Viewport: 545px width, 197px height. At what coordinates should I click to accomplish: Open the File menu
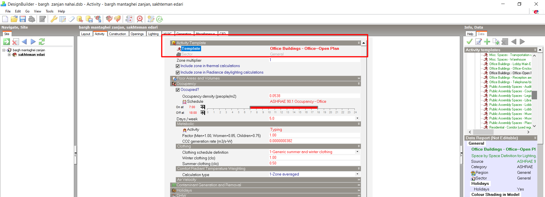8,11
